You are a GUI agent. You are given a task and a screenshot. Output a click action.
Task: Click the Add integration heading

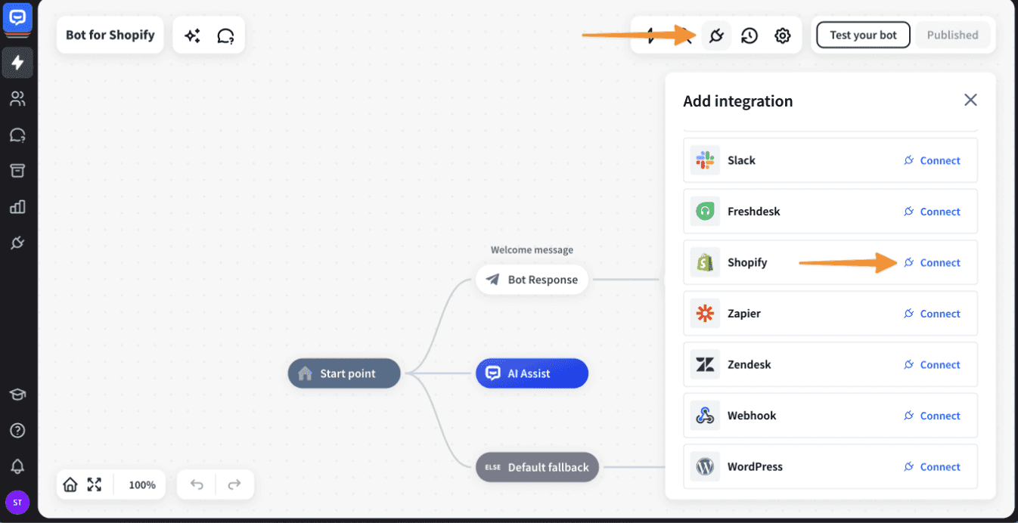click(x=737, y=101)
